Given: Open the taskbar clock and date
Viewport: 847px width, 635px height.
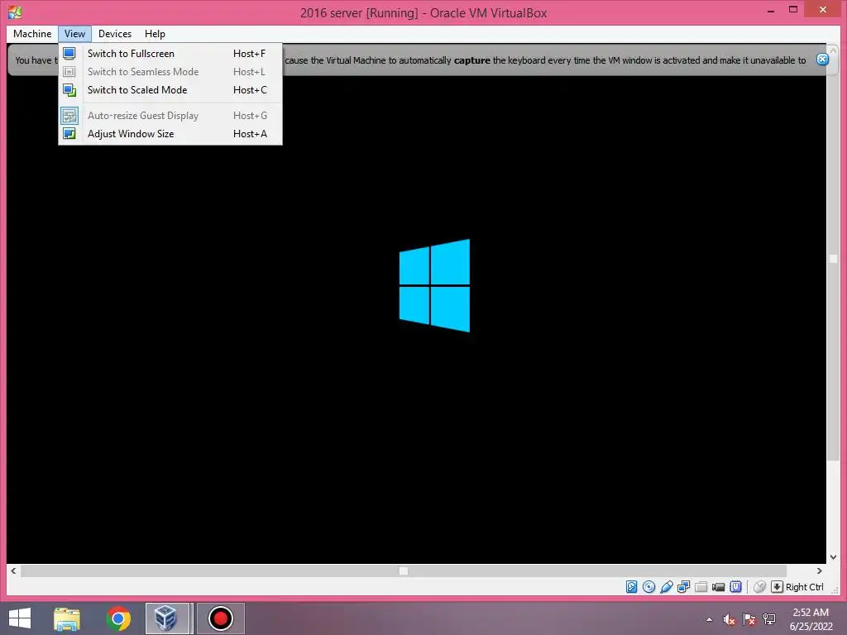Looking at the screenshot, I should (x=811, y=619).
